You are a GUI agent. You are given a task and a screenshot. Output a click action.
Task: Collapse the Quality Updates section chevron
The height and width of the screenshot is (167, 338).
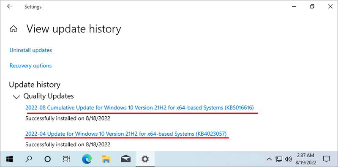16,97
